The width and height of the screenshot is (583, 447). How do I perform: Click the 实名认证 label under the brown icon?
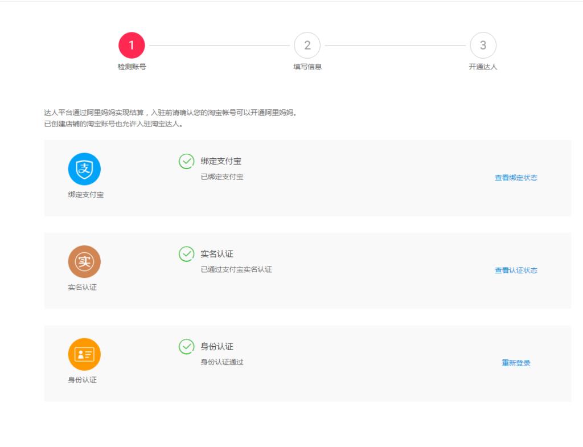click(82, 288)
